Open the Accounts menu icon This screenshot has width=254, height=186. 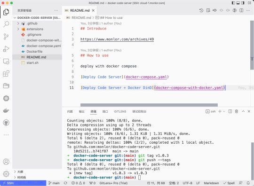pyautogui.click(x=6, y=162)
